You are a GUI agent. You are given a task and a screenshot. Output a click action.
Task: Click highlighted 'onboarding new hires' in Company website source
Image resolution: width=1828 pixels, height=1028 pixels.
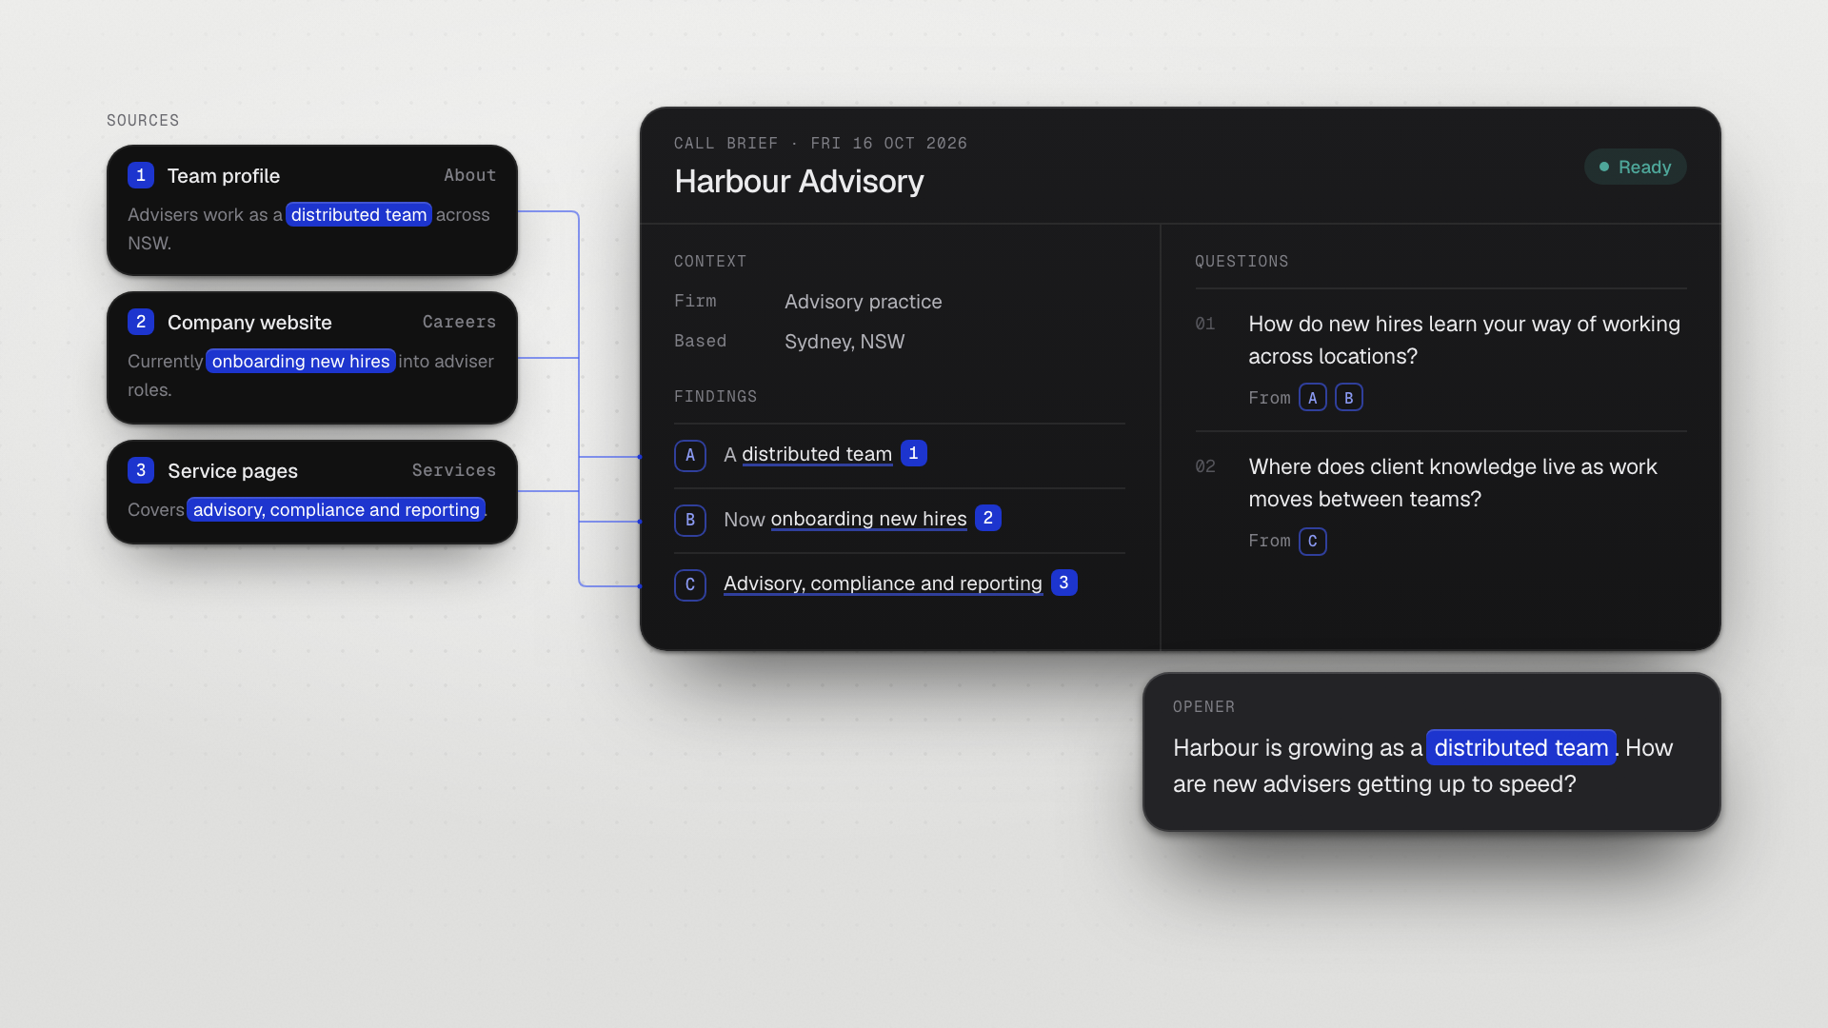click(301, 361)
